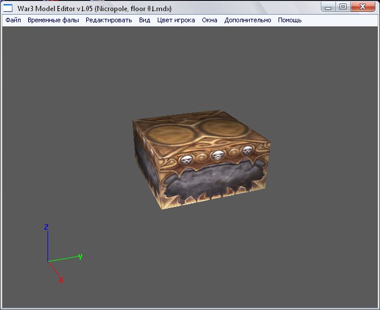Close the War3 Model Editor window

(x=362, y=7)
